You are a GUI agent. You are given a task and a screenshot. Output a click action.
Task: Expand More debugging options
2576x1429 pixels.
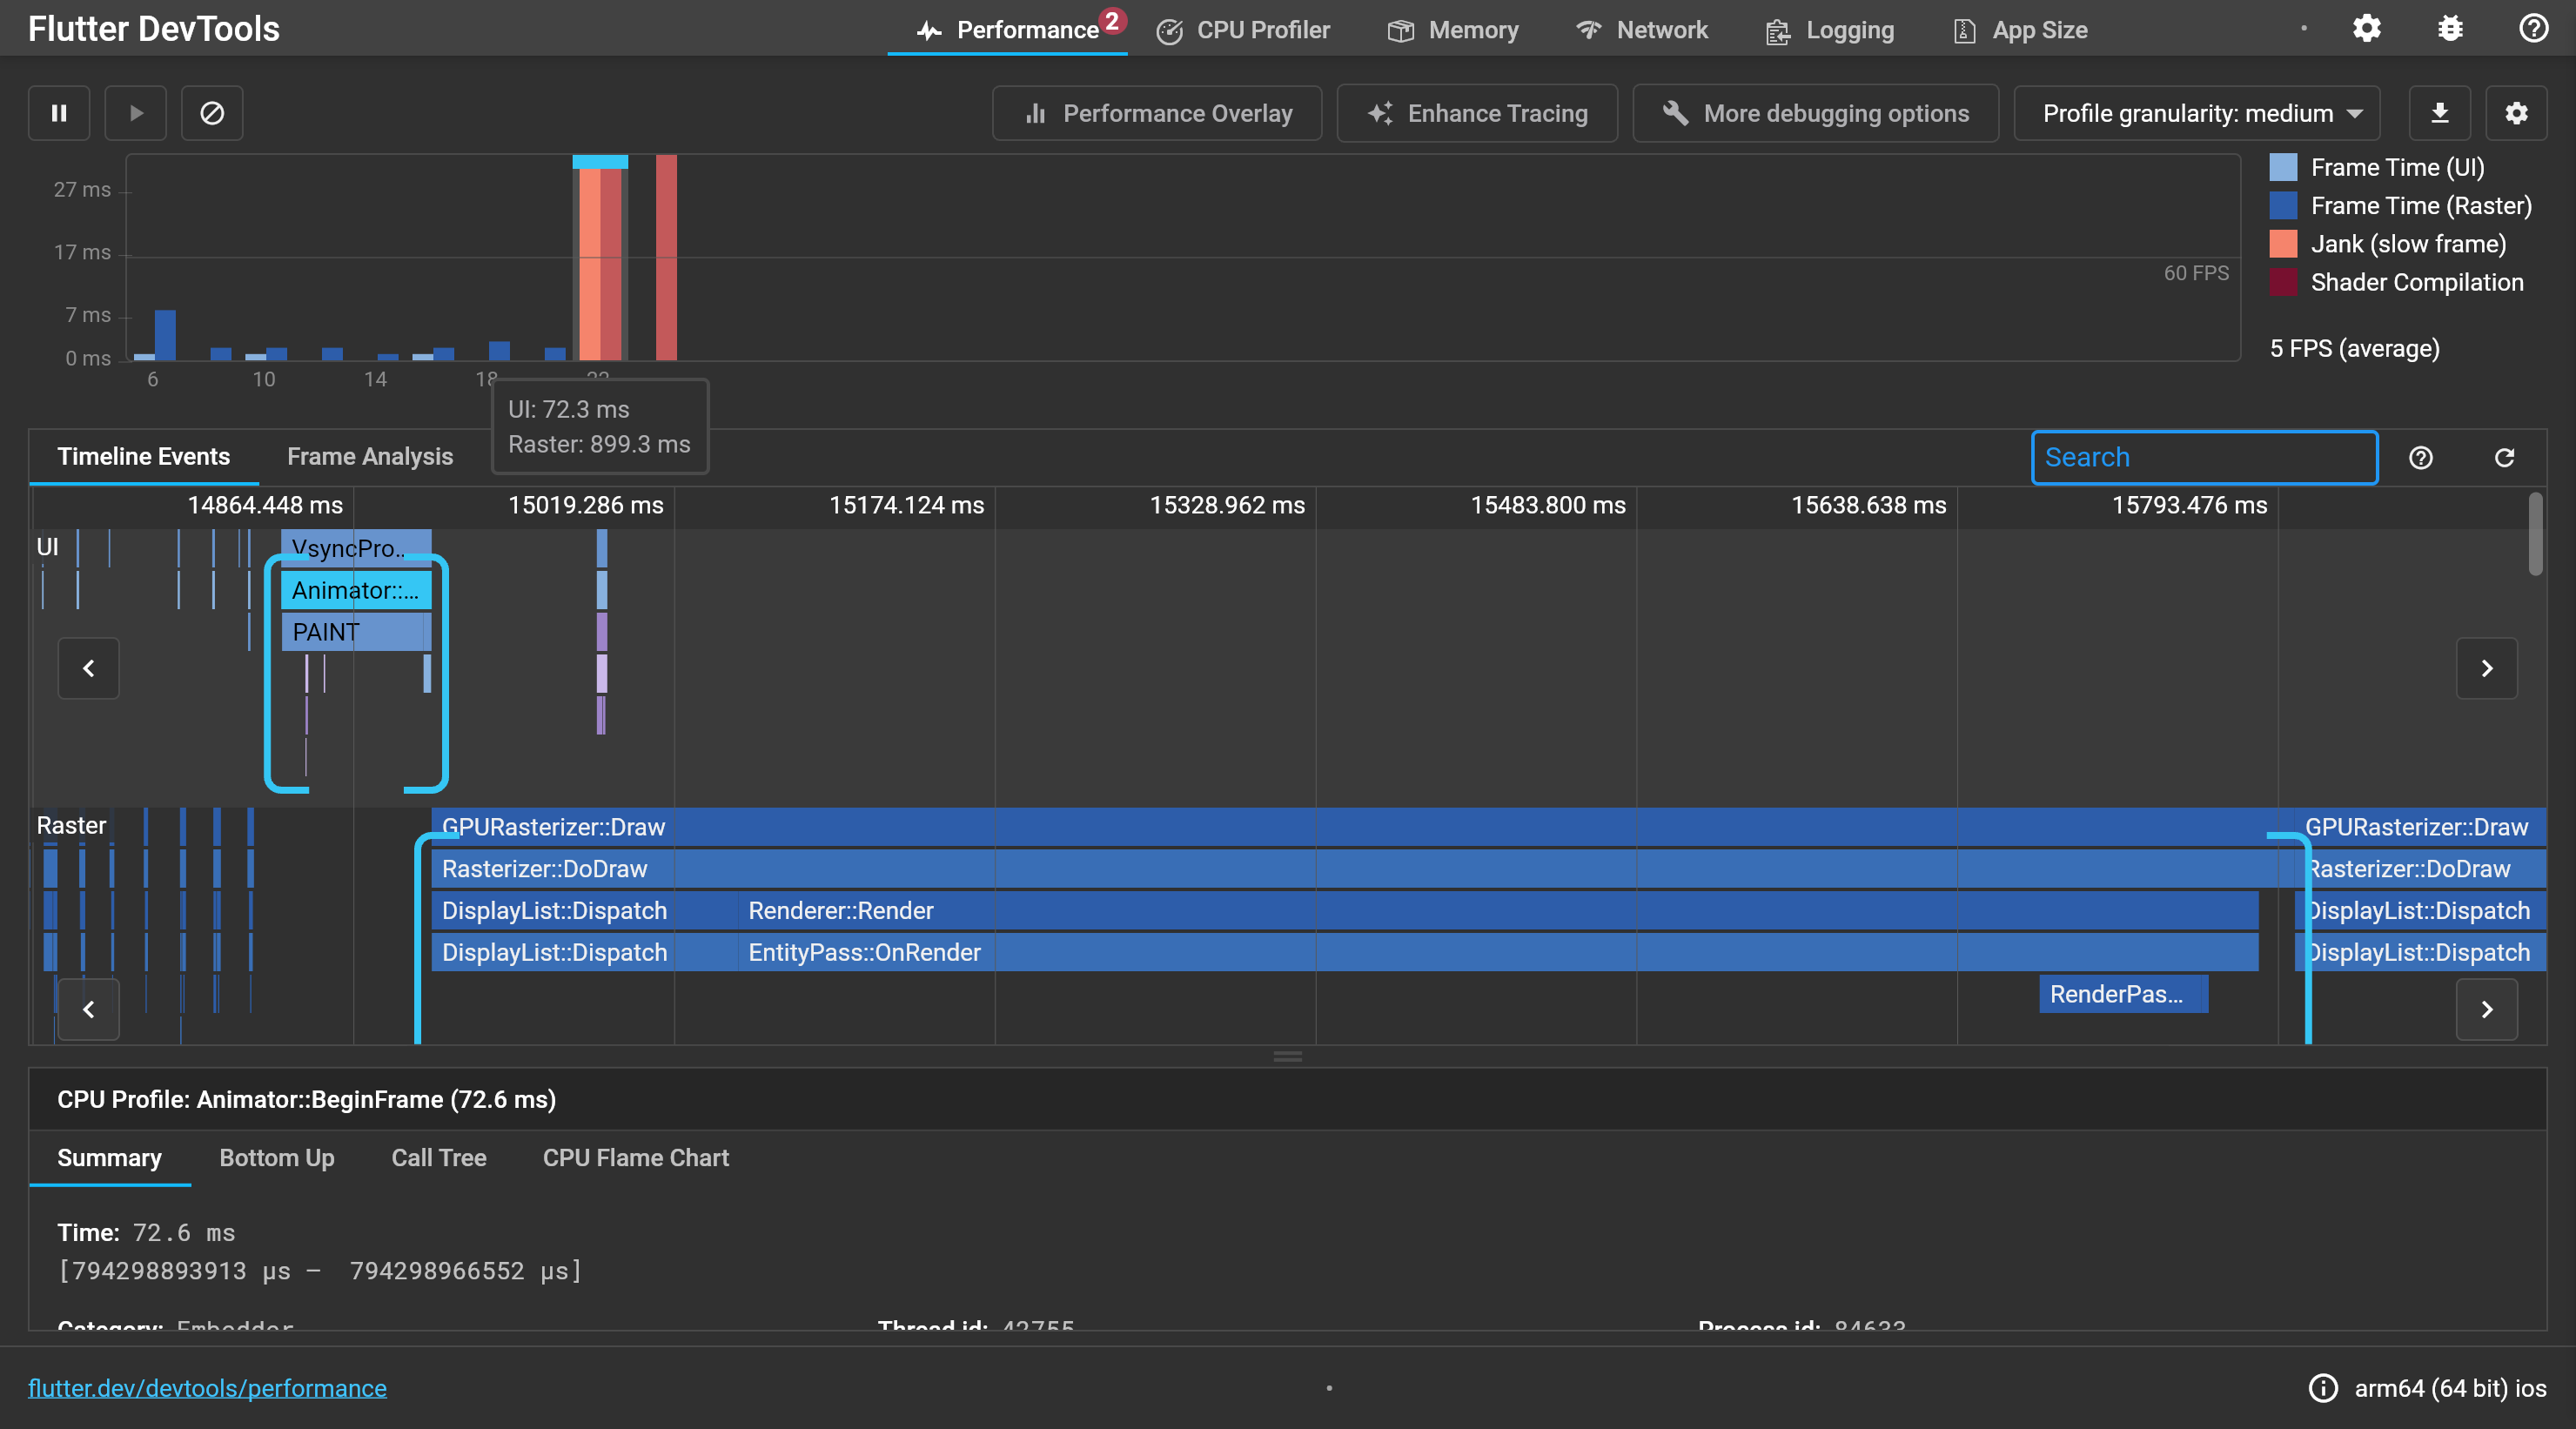(1815, 113)
